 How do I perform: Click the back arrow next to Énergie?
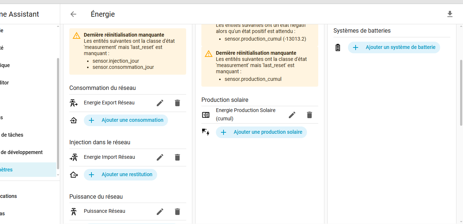click(x=73, y=14)
